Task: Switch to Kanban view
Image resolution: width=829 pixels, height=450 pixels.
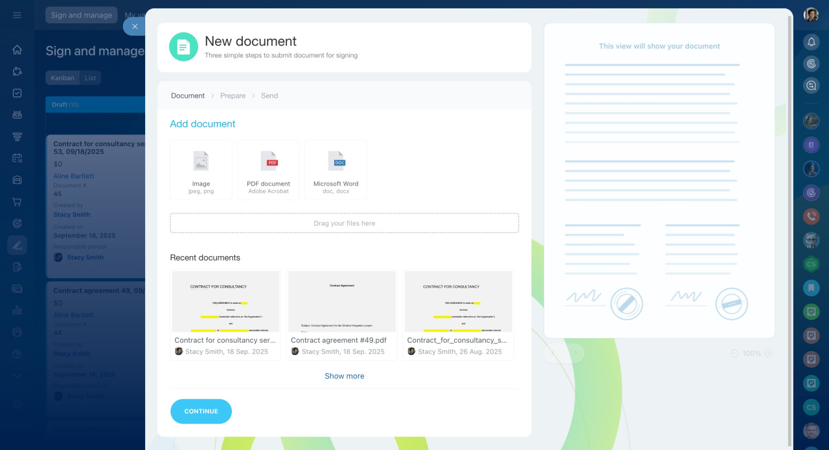Action: click(63, 78)
